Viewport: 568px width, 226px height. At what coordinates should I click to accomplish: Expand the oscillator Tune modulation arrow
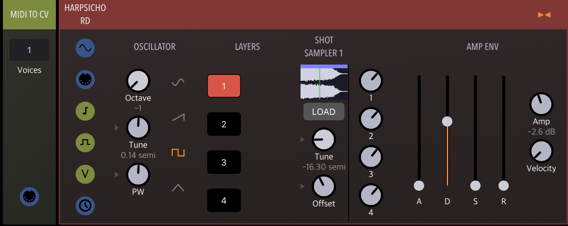coord(117,128)
